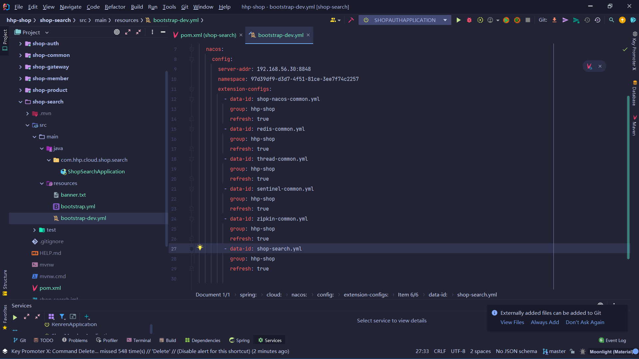Add a service with plus icon

pyautogui.click(x=87, y=316)
